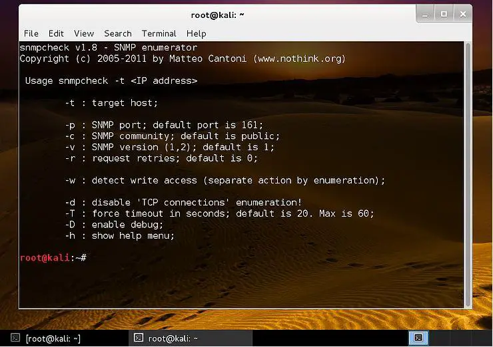The width and height of the screenshot is (493, 347).
Task: Click the '-t : target host;' line
Action: (x=111, y=103)
